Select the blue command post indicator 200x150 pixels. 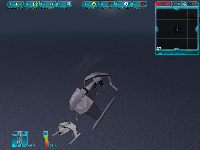pyautogui.click(x=160, y=53)
